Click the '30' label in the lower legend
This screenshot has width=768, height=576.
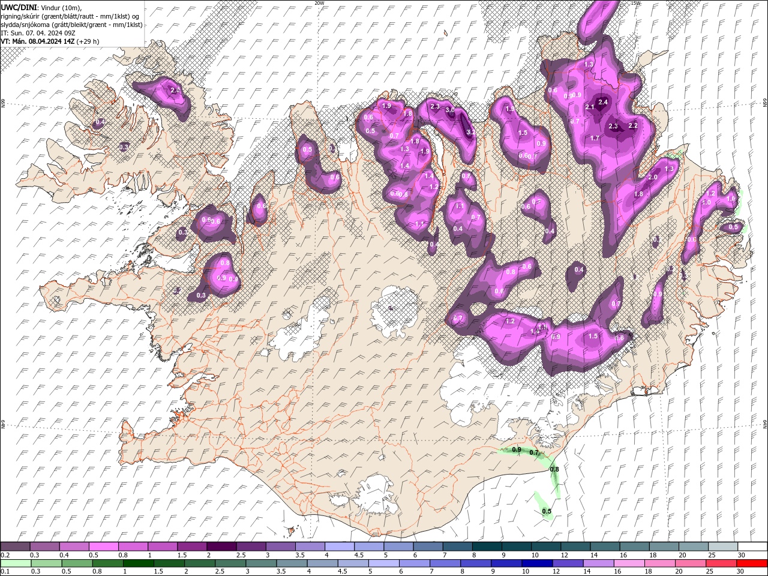tap(741, 572)
